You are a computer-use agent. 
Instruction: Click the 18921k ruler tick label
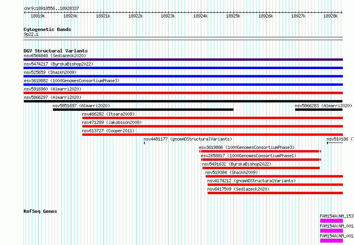click(103, 16)
